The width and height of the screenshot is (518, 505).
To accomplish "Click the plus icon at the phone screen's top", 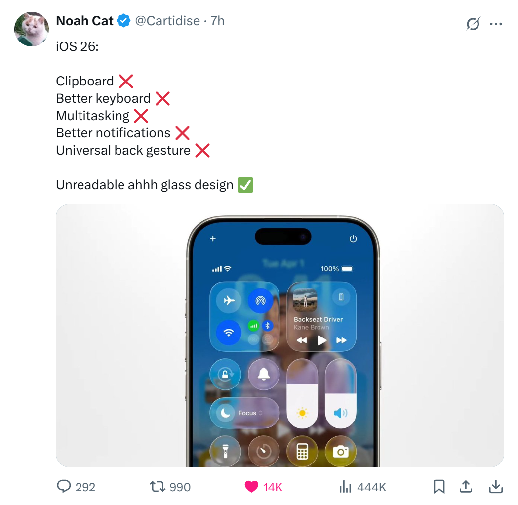I will pyautogui.click(x=213, y=239).
